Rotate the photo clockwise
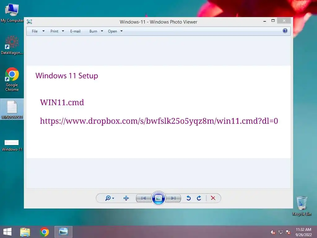This screenshot has width=317, height=238. (199, 198)
